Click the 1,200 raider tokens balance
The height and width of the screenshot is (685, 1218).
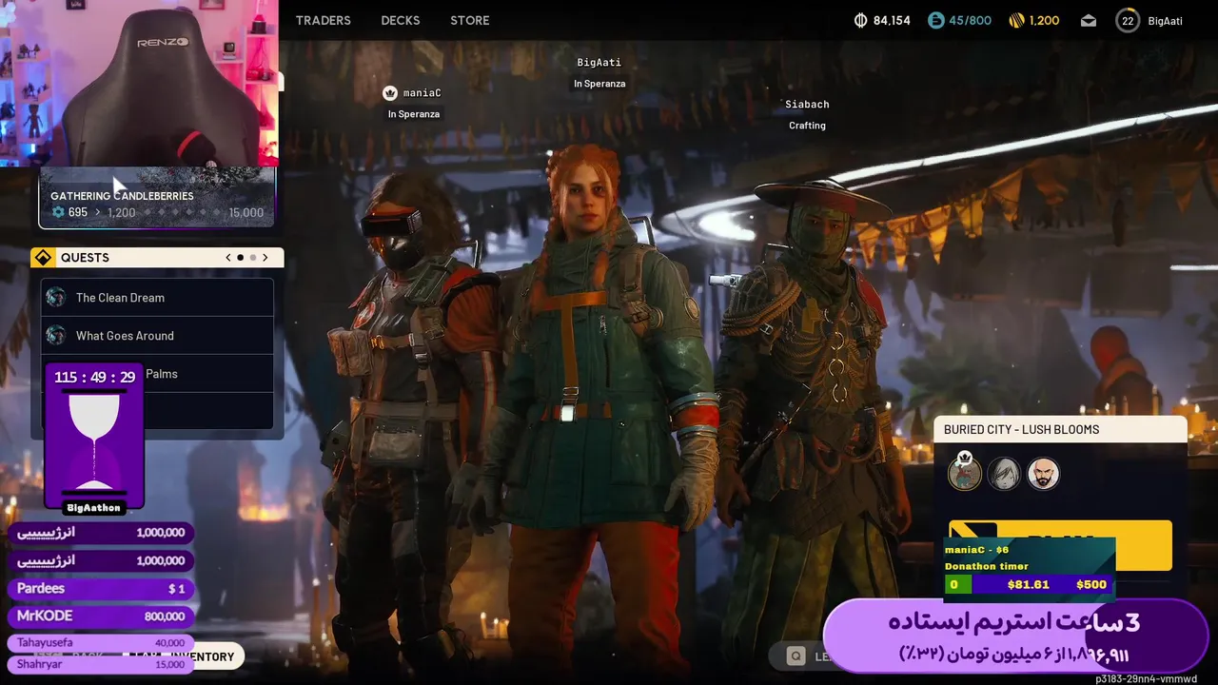pyautogui.click(x=1044, y=20)
